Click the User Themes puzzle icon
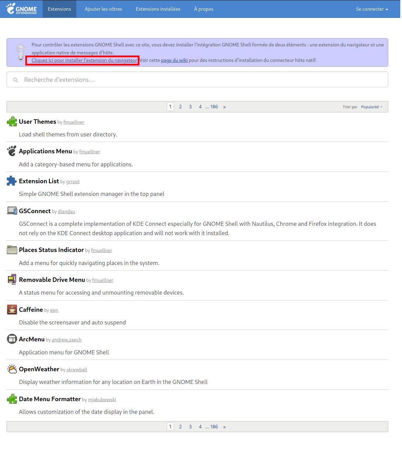The image size is (402, 451). pos(12,122)
